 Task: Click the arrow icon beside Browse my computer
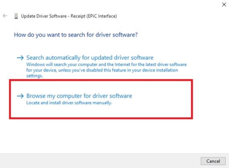[20, 96]
